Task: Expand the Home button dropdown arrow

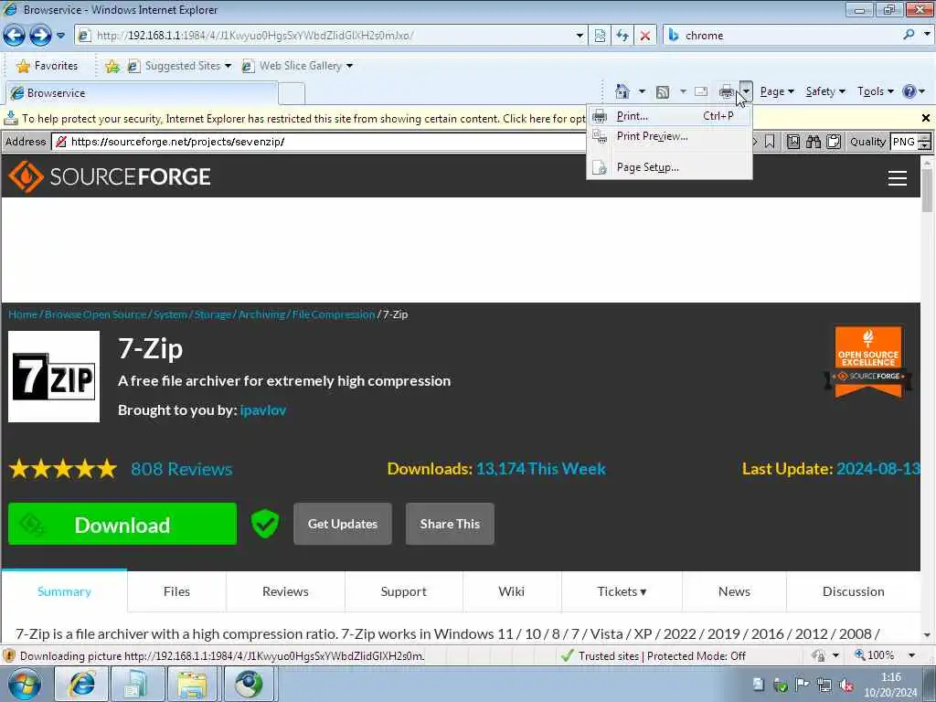Action: (642, 91)
